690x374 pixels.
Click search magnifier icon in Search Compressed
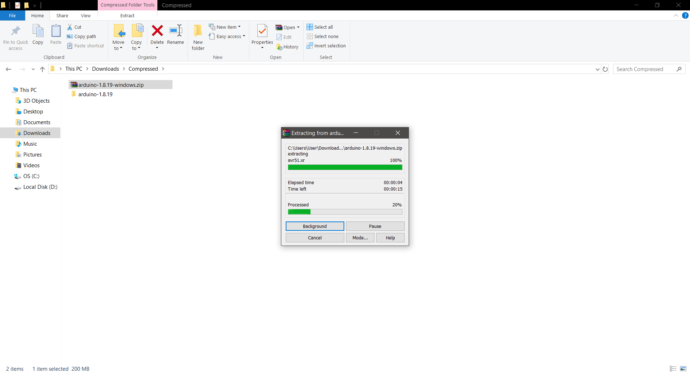pos(679,69)
